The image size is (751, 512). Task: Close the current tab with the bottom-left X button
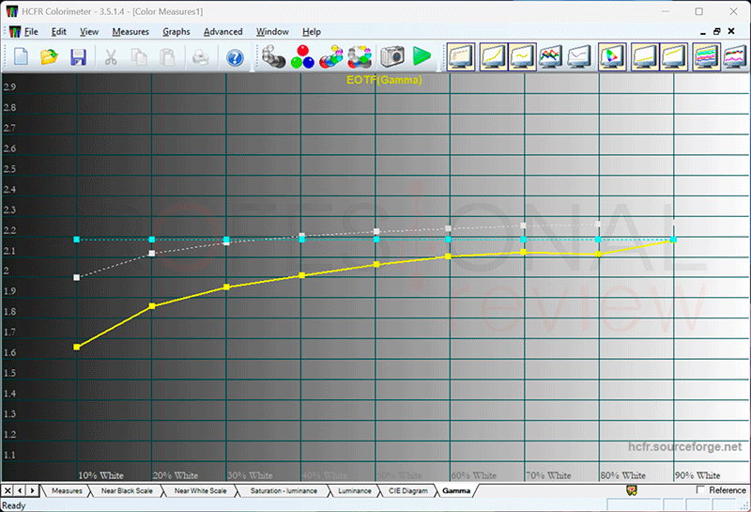pyautogui.click(x=8, y=491)
